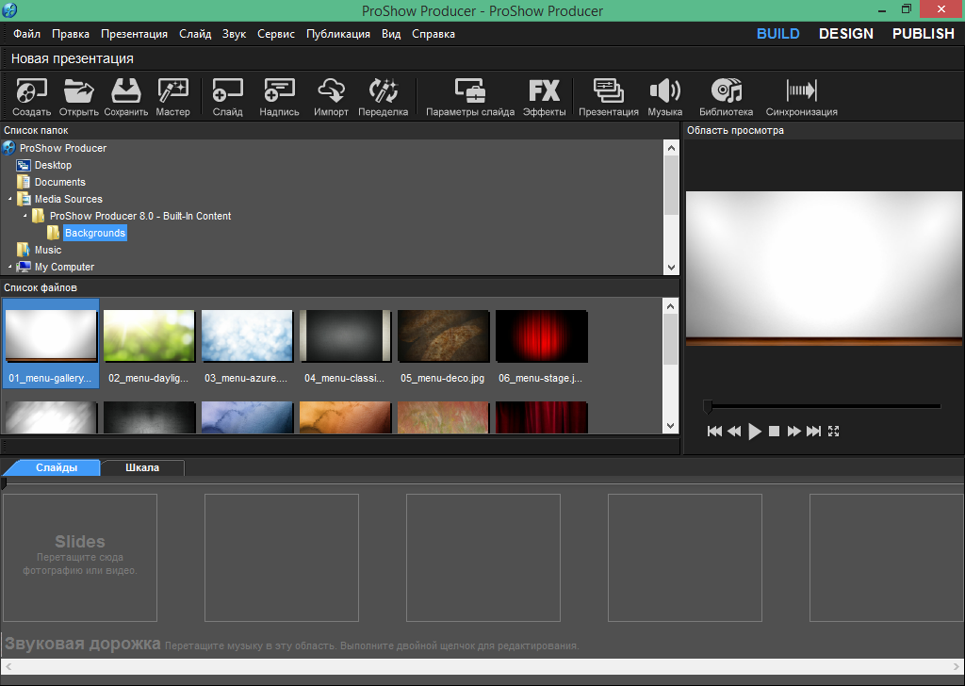Open the Вид menu
Screen dimensions: 965x686
[391, 34]
